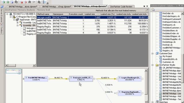Open the Server Explorer side tab

coord(1,14)
